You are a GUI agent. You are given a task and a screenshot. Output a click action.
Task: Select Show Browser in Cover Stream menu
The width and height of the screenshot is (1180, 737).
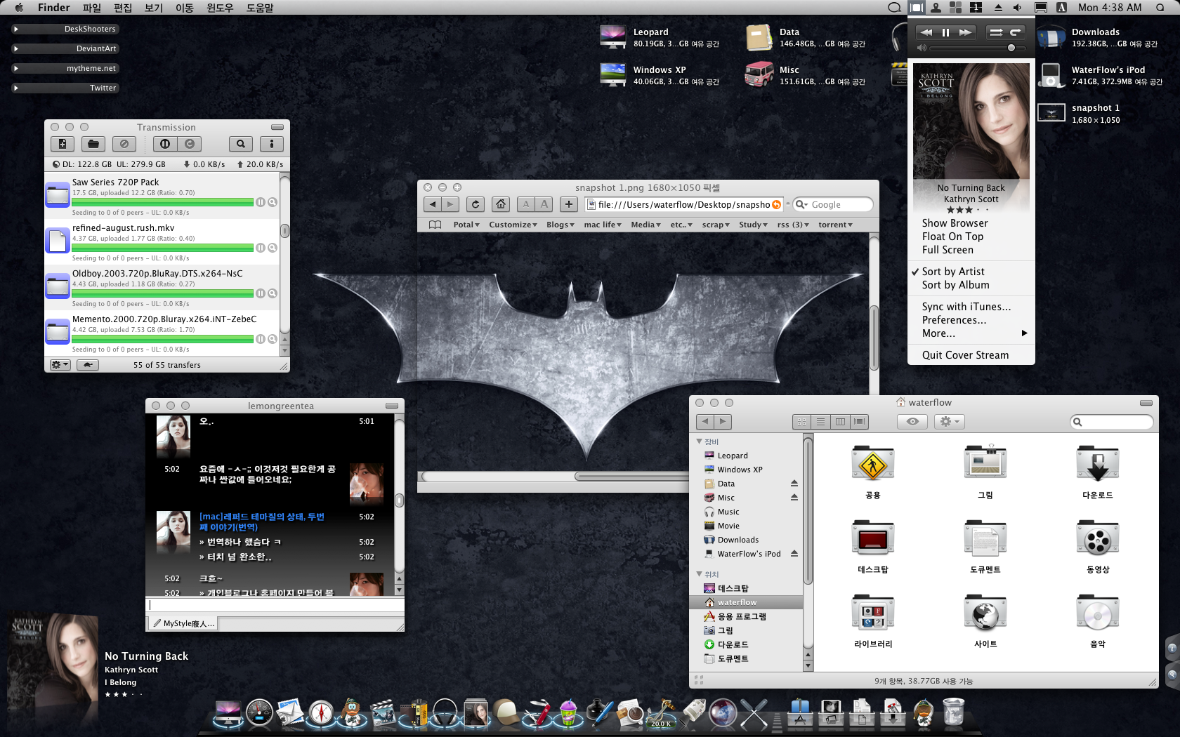[x=971, y=223]
